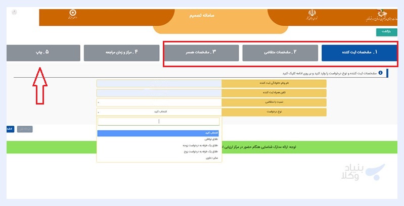Click the green بازگشت (return) button

click(386, 32)
